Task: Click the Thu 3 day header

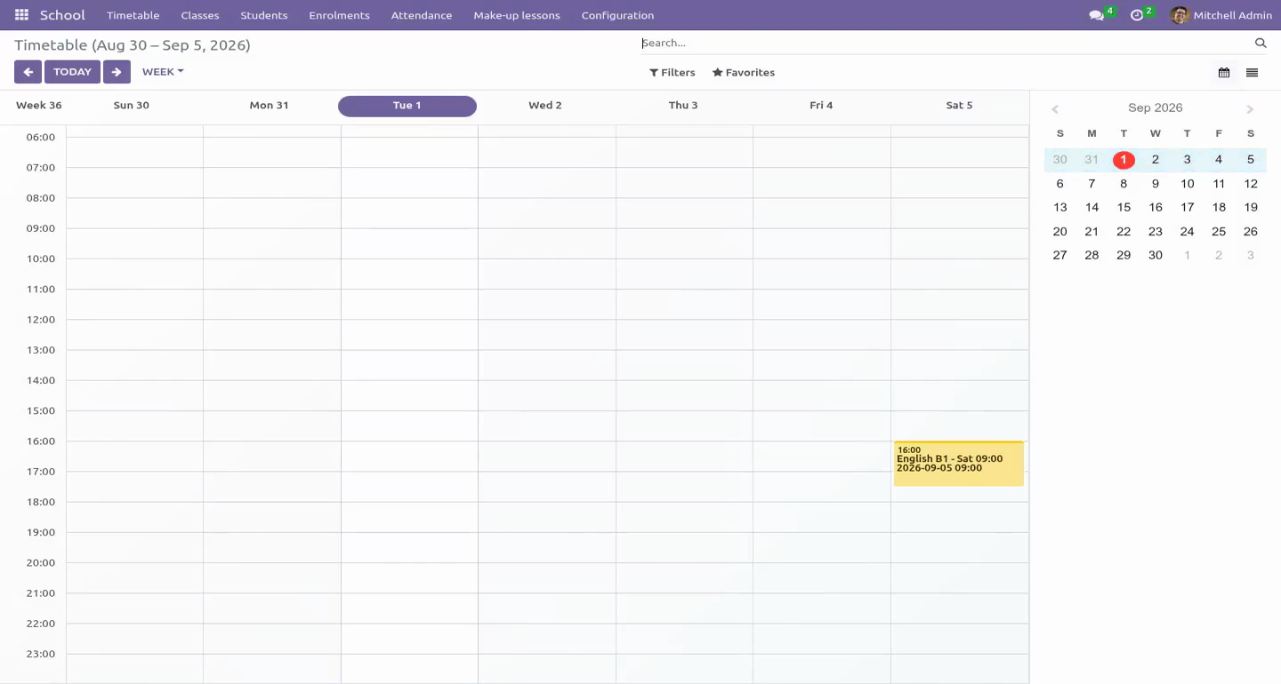Action: click(x=683, y=106)
